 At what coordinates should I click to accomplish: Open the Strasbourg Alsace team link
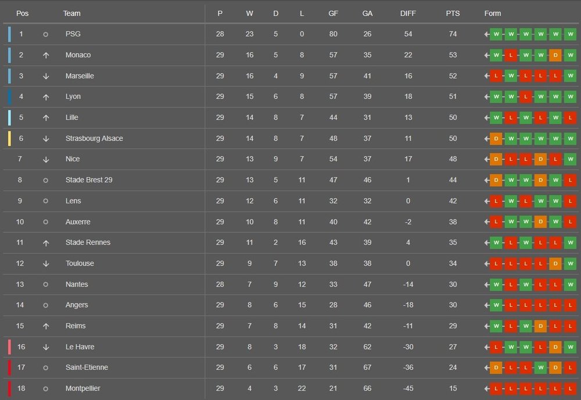pos(94,138)
